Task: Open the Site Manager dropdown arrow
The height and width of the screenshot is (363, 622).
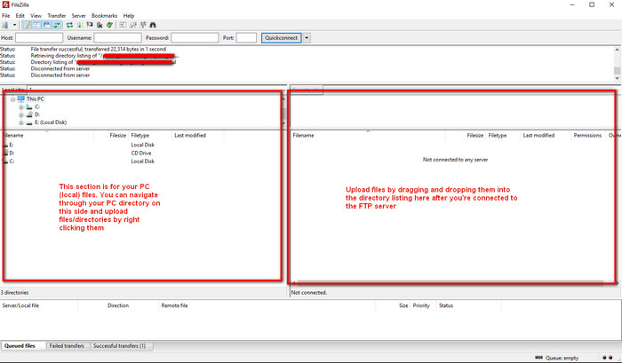Action: tap(15, 25)
